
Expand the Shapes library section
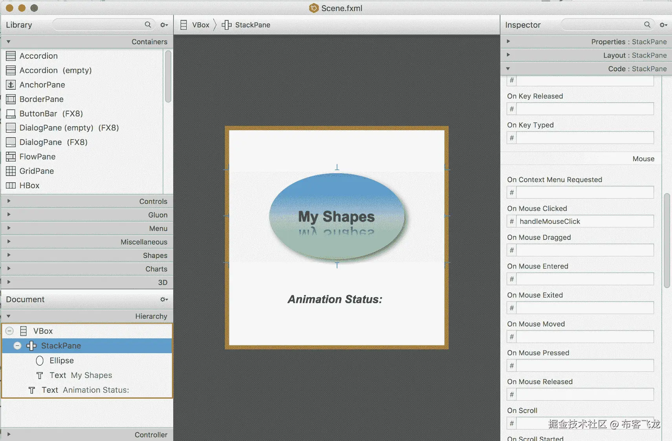(9, 255)
